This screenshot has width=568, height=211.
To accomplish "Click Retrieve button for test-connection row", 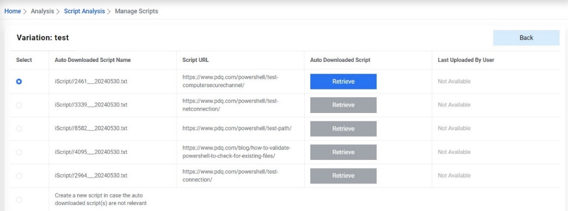I will pos(343,176).
